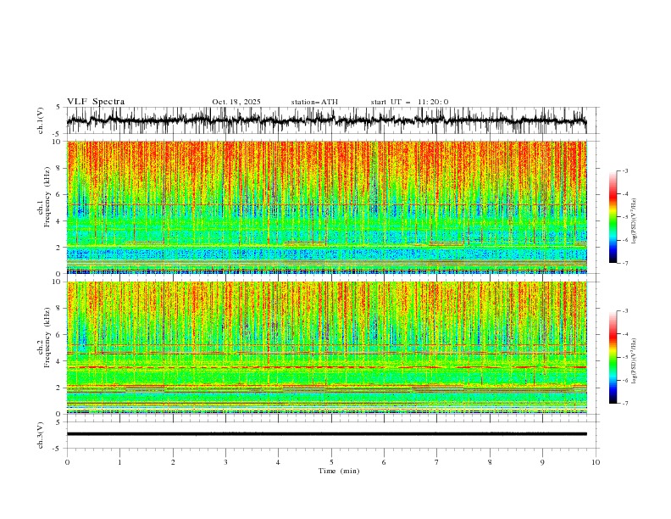
Task: Click the lower color bar log(PSD) label
Action: pyautogui.click(x=635, y=361)
